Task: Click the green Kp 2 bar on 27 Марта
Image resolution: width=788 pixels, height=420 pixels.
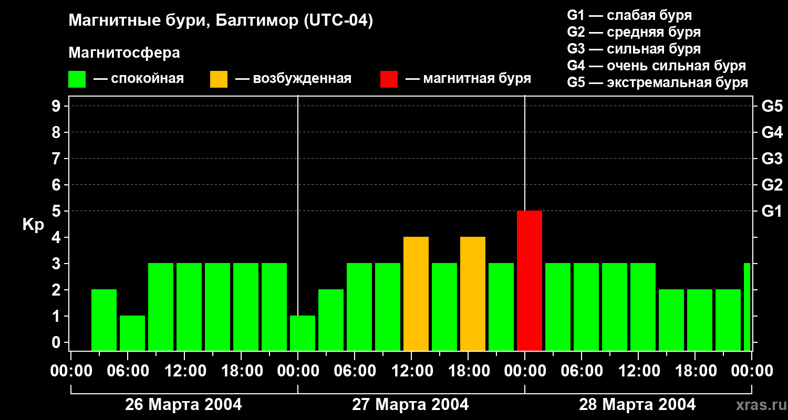Action: 331,320
